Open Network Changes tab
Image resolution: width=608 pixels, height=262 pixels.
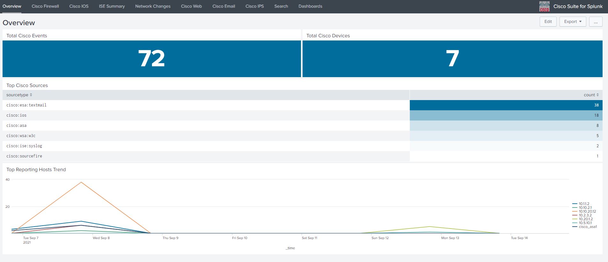coord(153,6)
